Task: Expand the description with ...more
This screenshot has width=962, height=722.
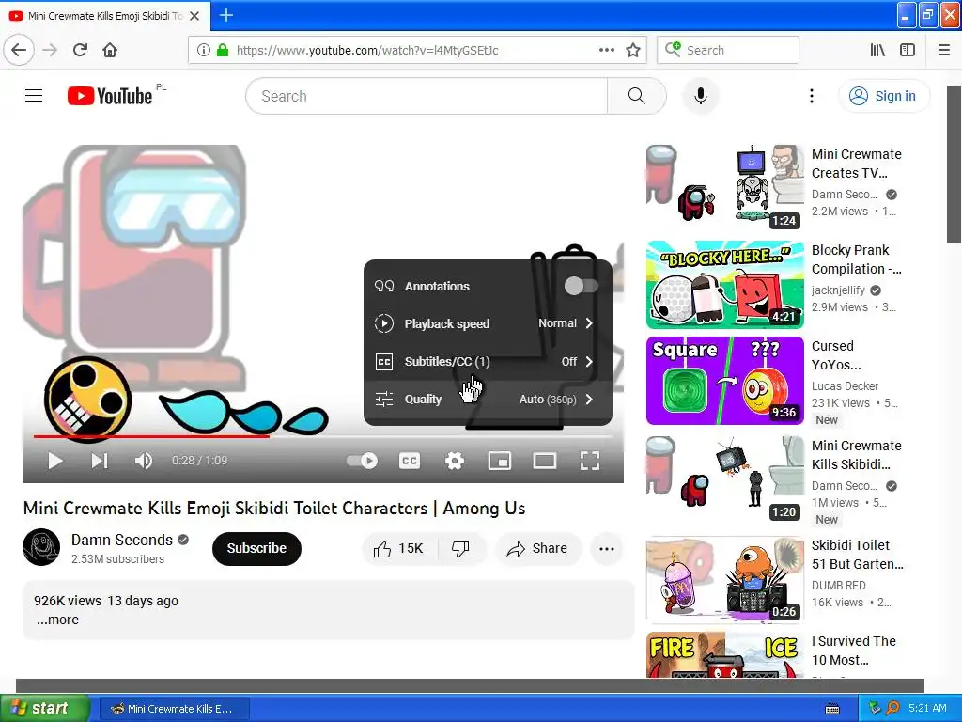Action: (57, 620)
